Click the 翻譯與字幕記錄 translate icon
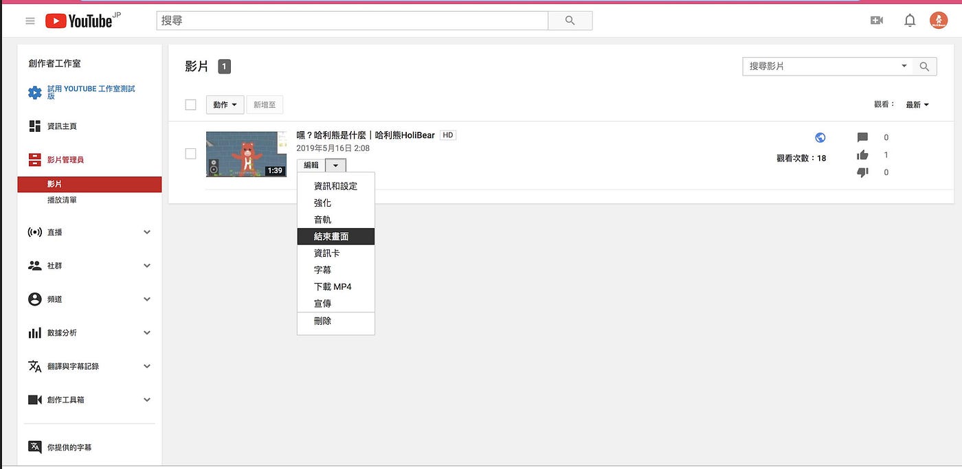962x469 pixels. pos(34,366)
